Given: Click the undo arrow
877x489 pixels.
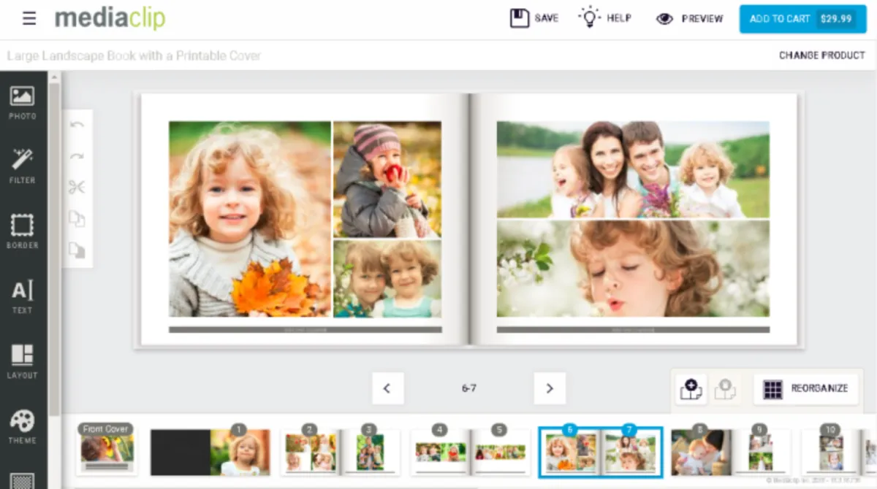Looking at the screenshot, I should tap(77, 125).
